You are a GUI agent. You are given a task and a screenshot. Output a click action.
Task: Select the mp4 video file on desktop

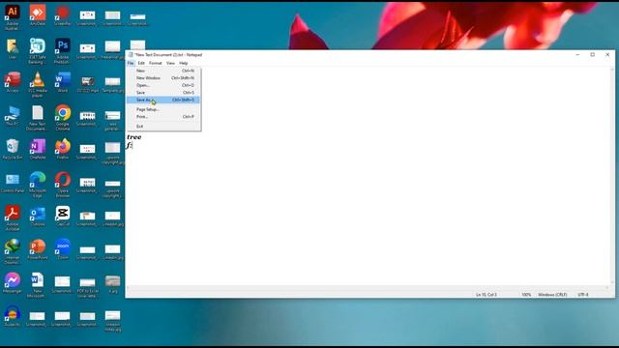coord(87,84)
